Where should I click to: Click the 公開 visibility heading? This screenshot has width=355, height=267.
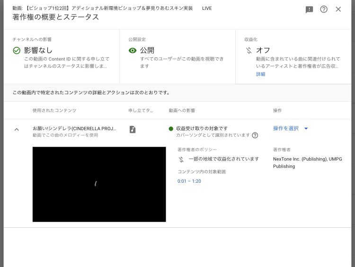click(x=147, y=50)
